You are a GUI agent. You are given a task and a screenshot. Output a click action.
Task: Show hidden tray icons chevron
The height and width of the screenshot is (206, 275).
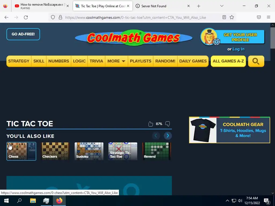tap(227, 201)
